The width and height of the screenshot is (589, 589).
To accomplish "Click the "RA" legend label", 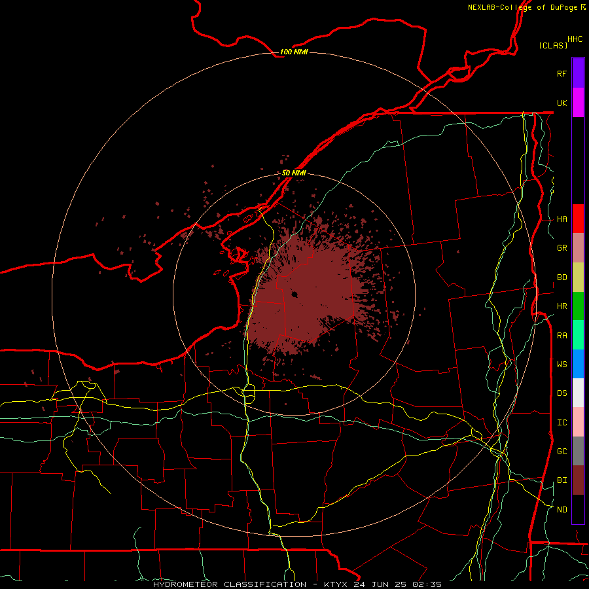I will pos(562,336).
